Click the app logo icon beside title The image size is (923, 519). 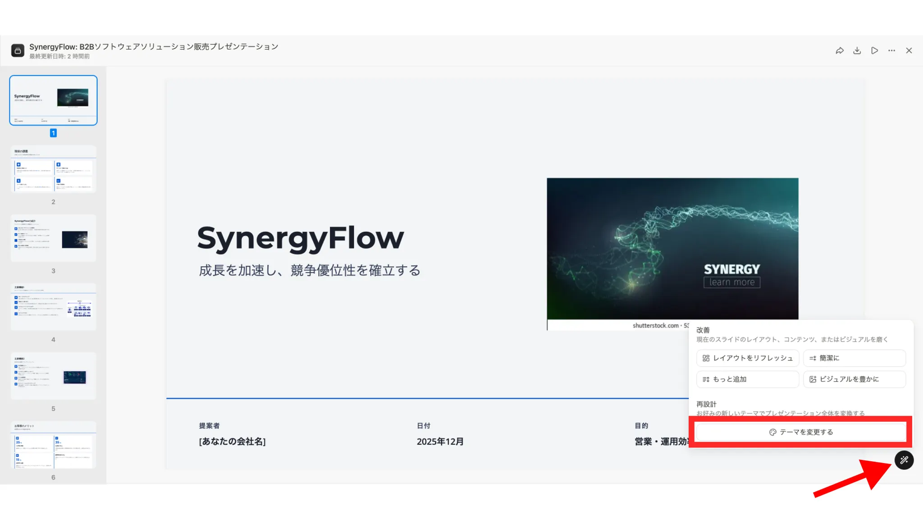point(18,50)
